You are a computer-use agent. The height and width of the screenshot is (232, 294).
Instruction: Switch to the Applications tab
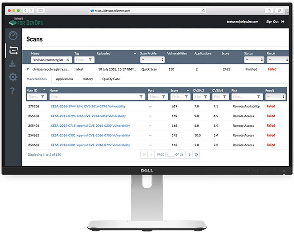[x=64, y=79]
